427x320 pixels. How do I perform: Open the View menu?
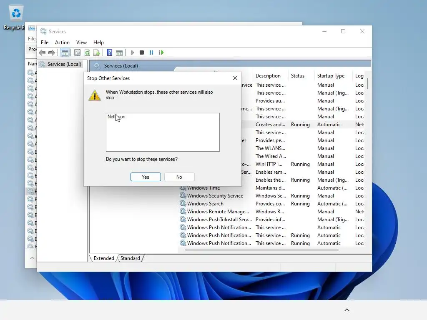click(x=81, y=42)
